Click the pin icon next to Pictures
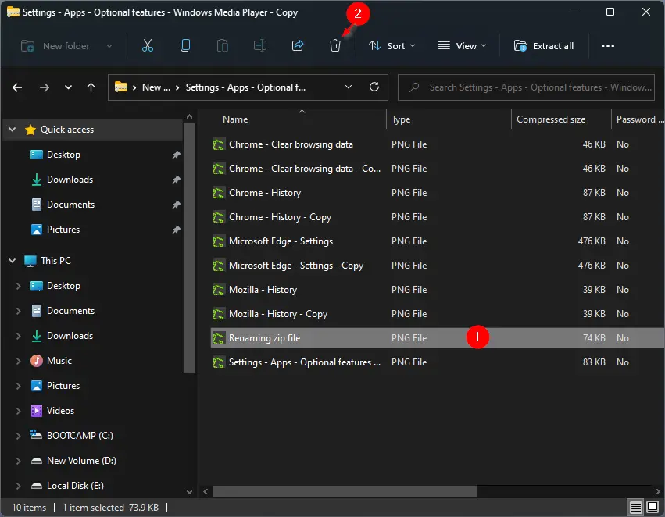665x517 pixels. (176, 230)
